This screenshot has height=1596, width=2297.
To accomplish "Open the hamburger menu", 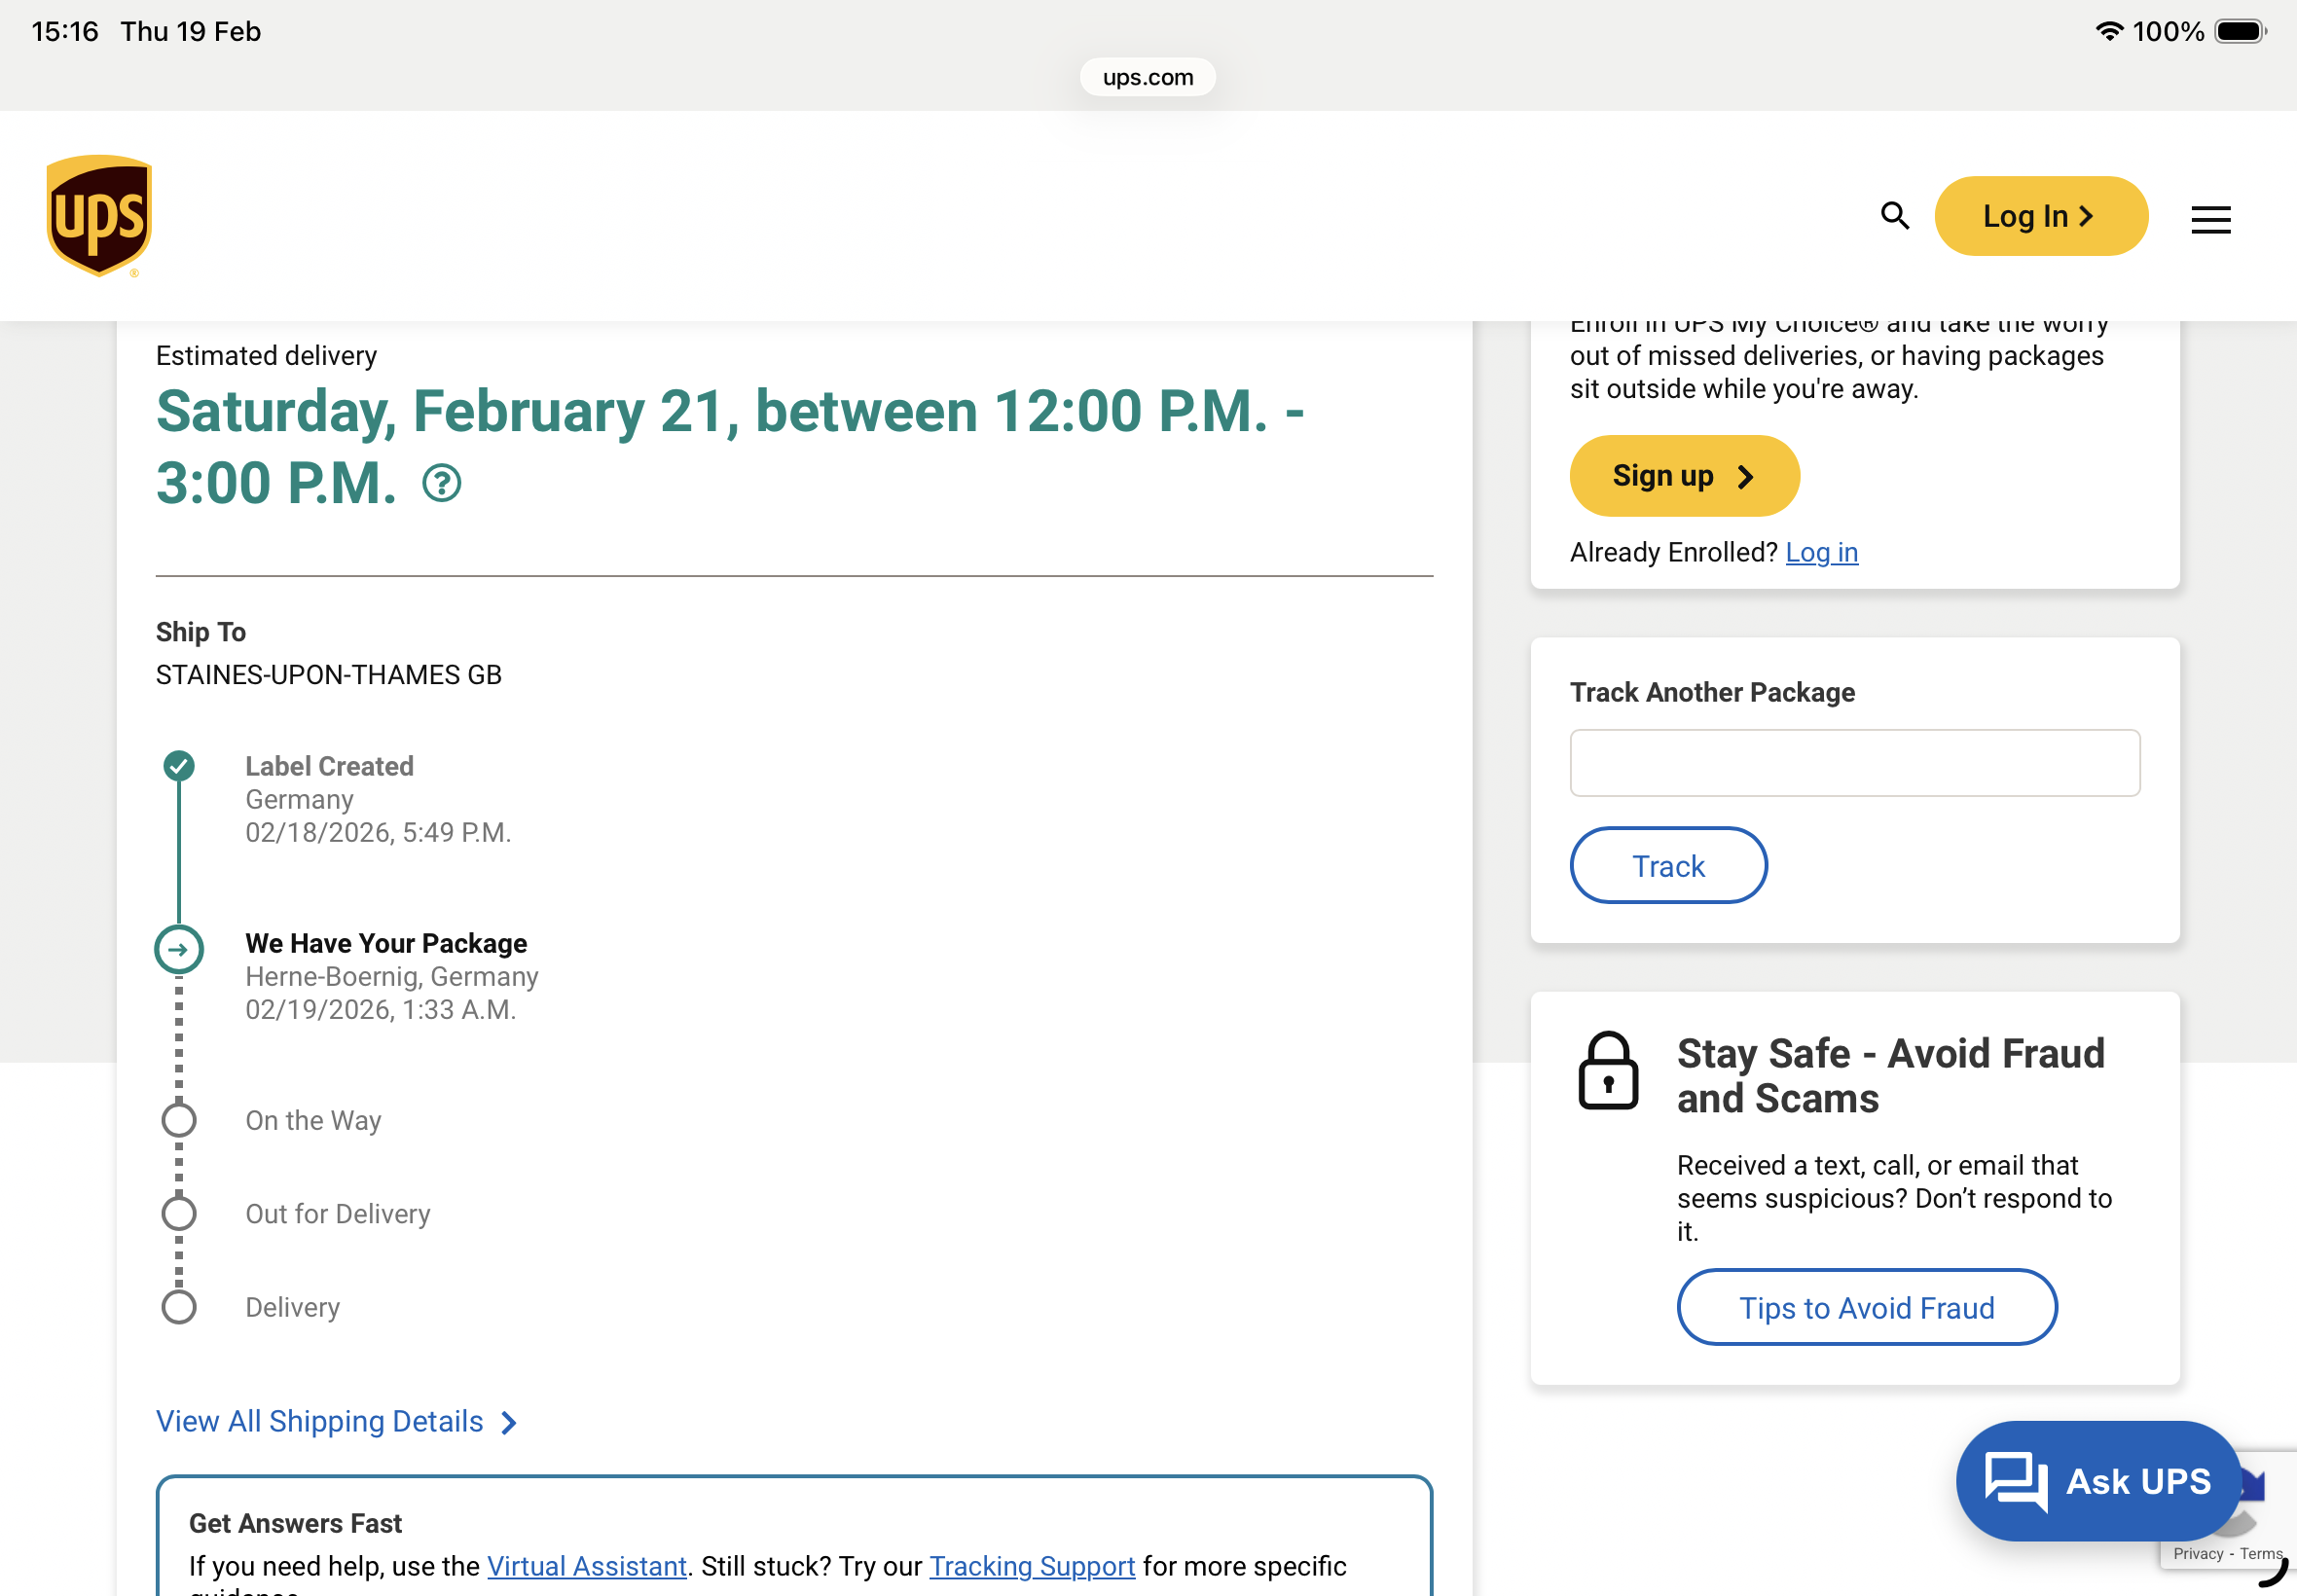I will [2210, 219].
